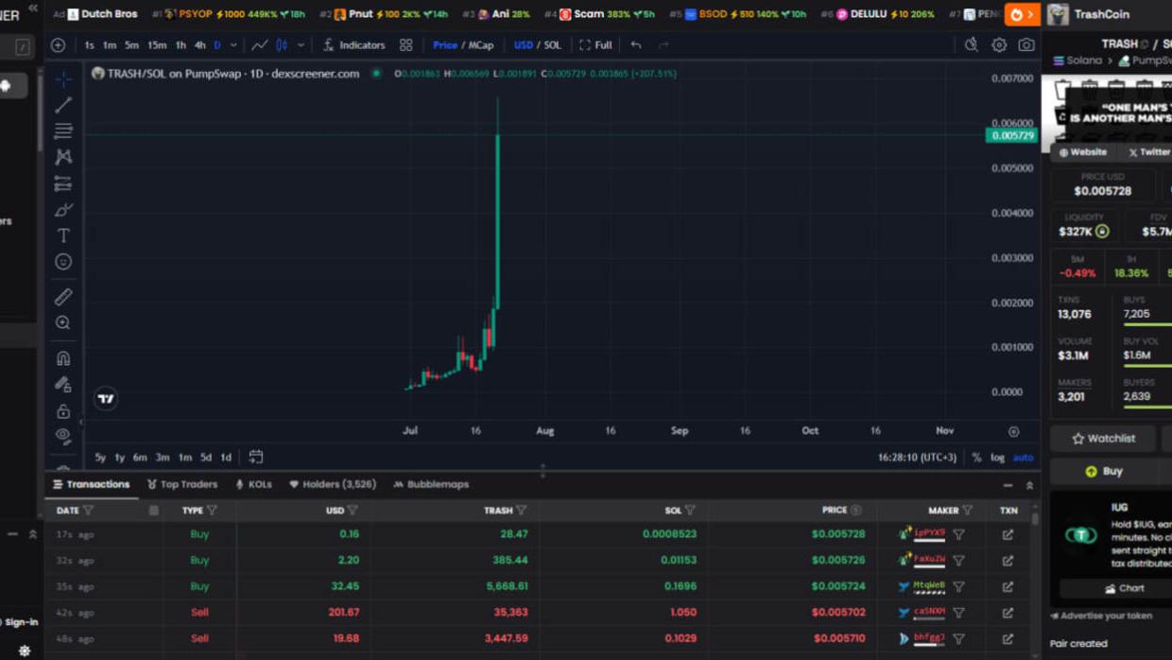The image size is (1172, 660).
Task: Select the brush drawing tool
Action: click(x=63, y=209)
